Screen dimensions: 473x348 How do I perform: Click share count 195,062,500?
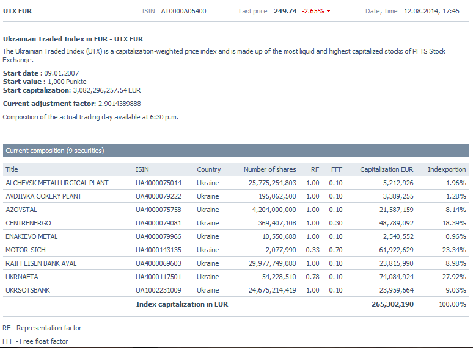pyautogui.click(x=277, y=196)
